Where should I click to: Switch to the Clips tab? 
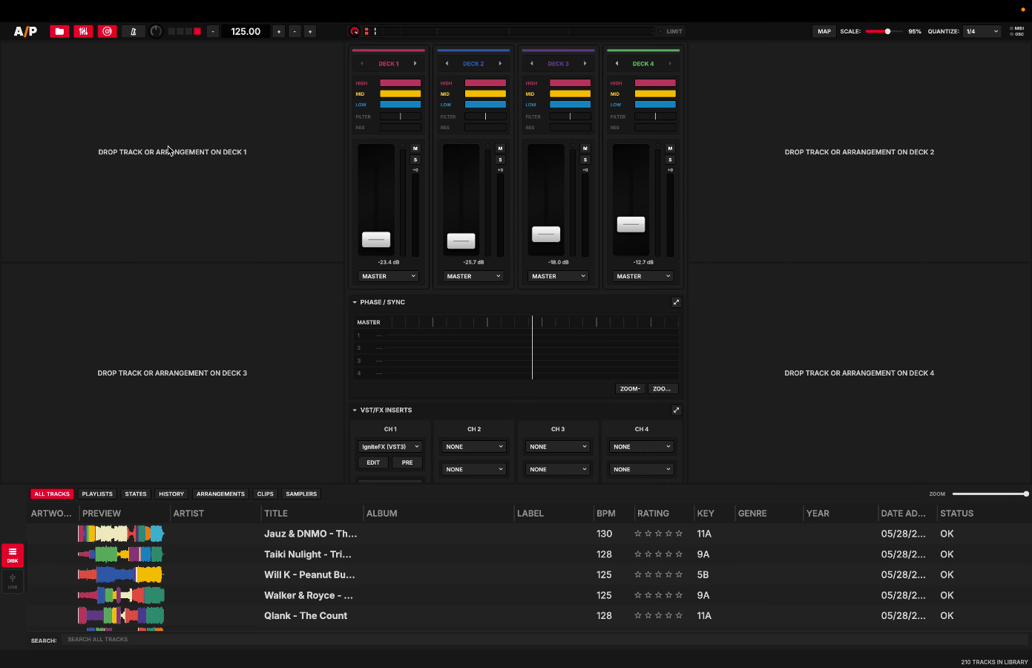(266, 494)
